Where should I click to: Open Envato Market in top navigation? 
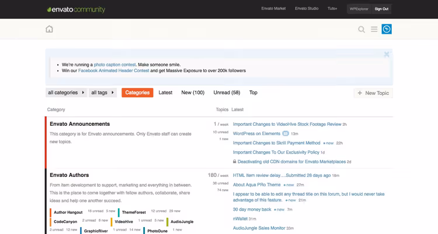pos(273,9)
